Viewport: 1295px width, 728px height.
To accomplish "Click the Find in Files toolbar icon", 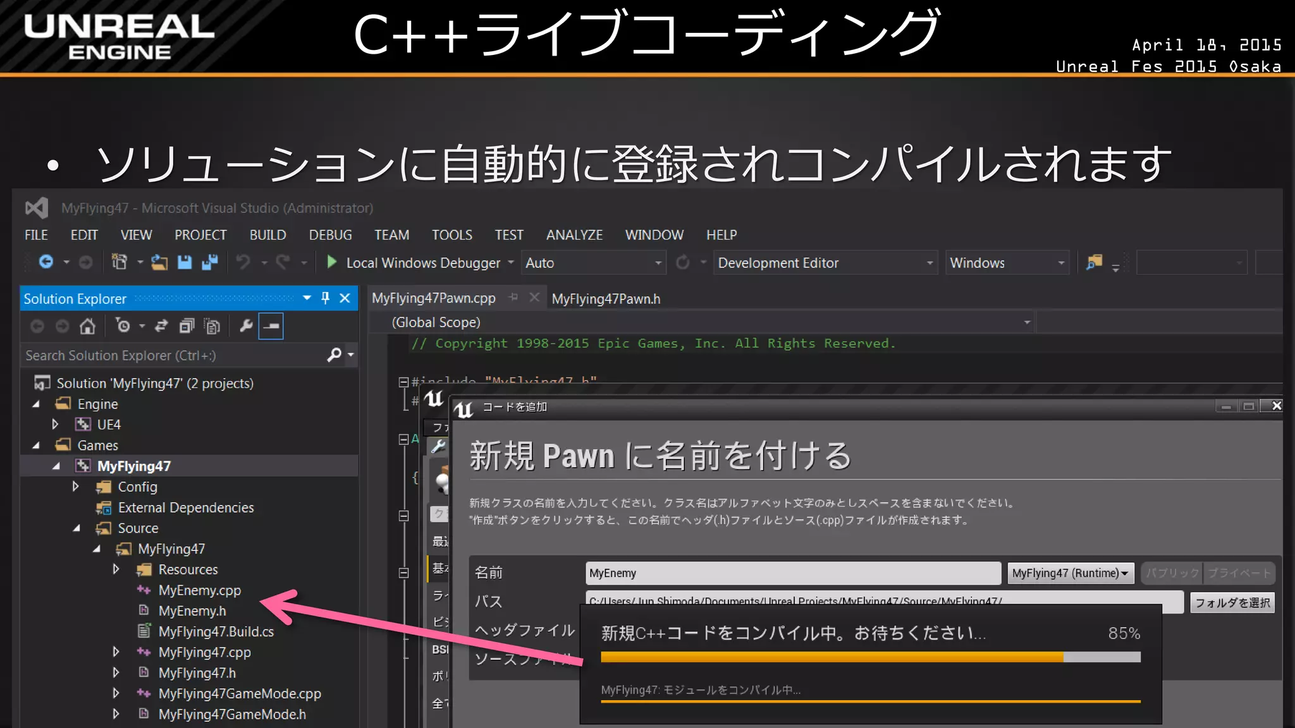I will point(1094,262).
